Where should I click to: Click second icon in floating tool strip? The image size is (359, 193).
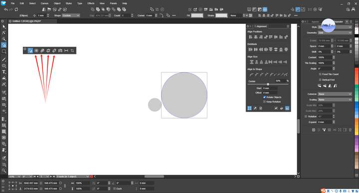[36, 50]
